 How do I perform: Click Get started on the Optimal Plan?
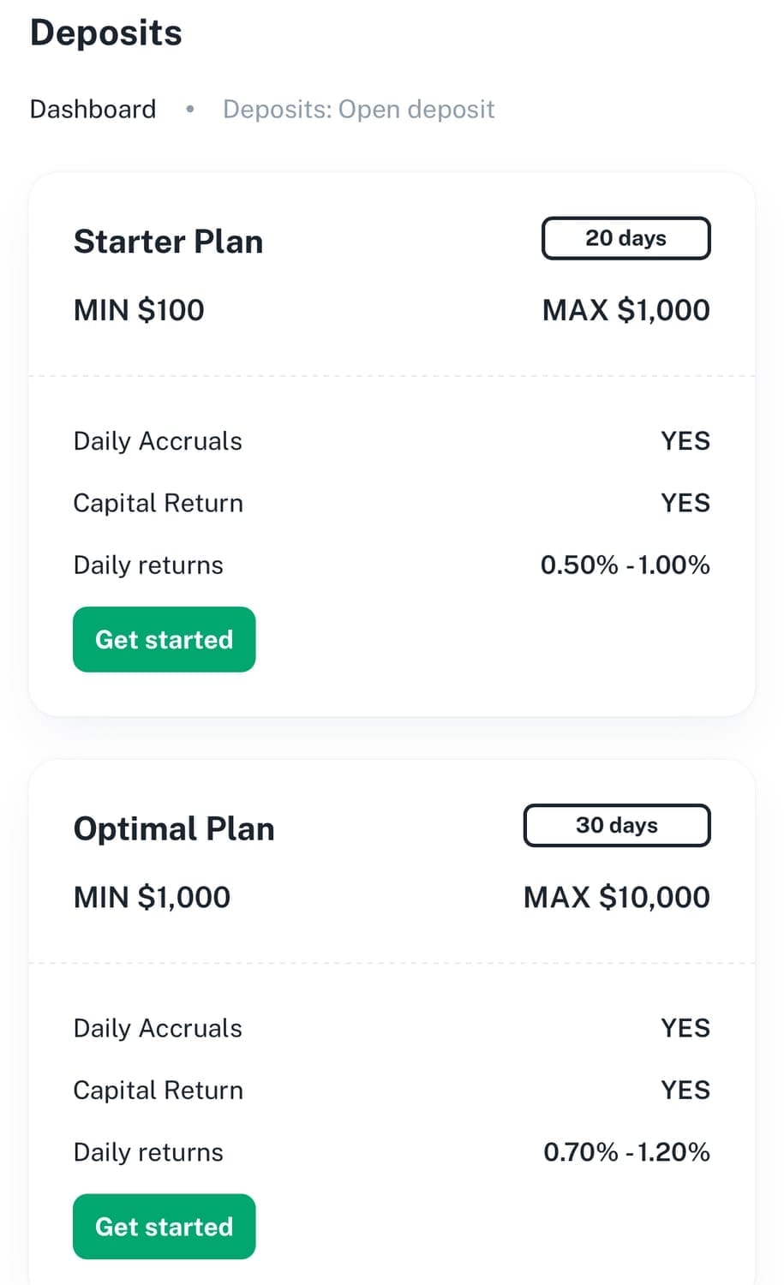point(164,1227)
